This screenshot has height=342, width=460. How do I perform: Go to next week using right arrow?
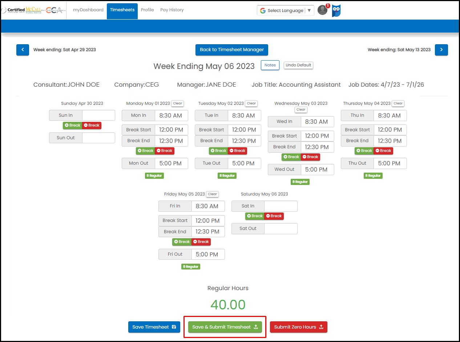441,50
